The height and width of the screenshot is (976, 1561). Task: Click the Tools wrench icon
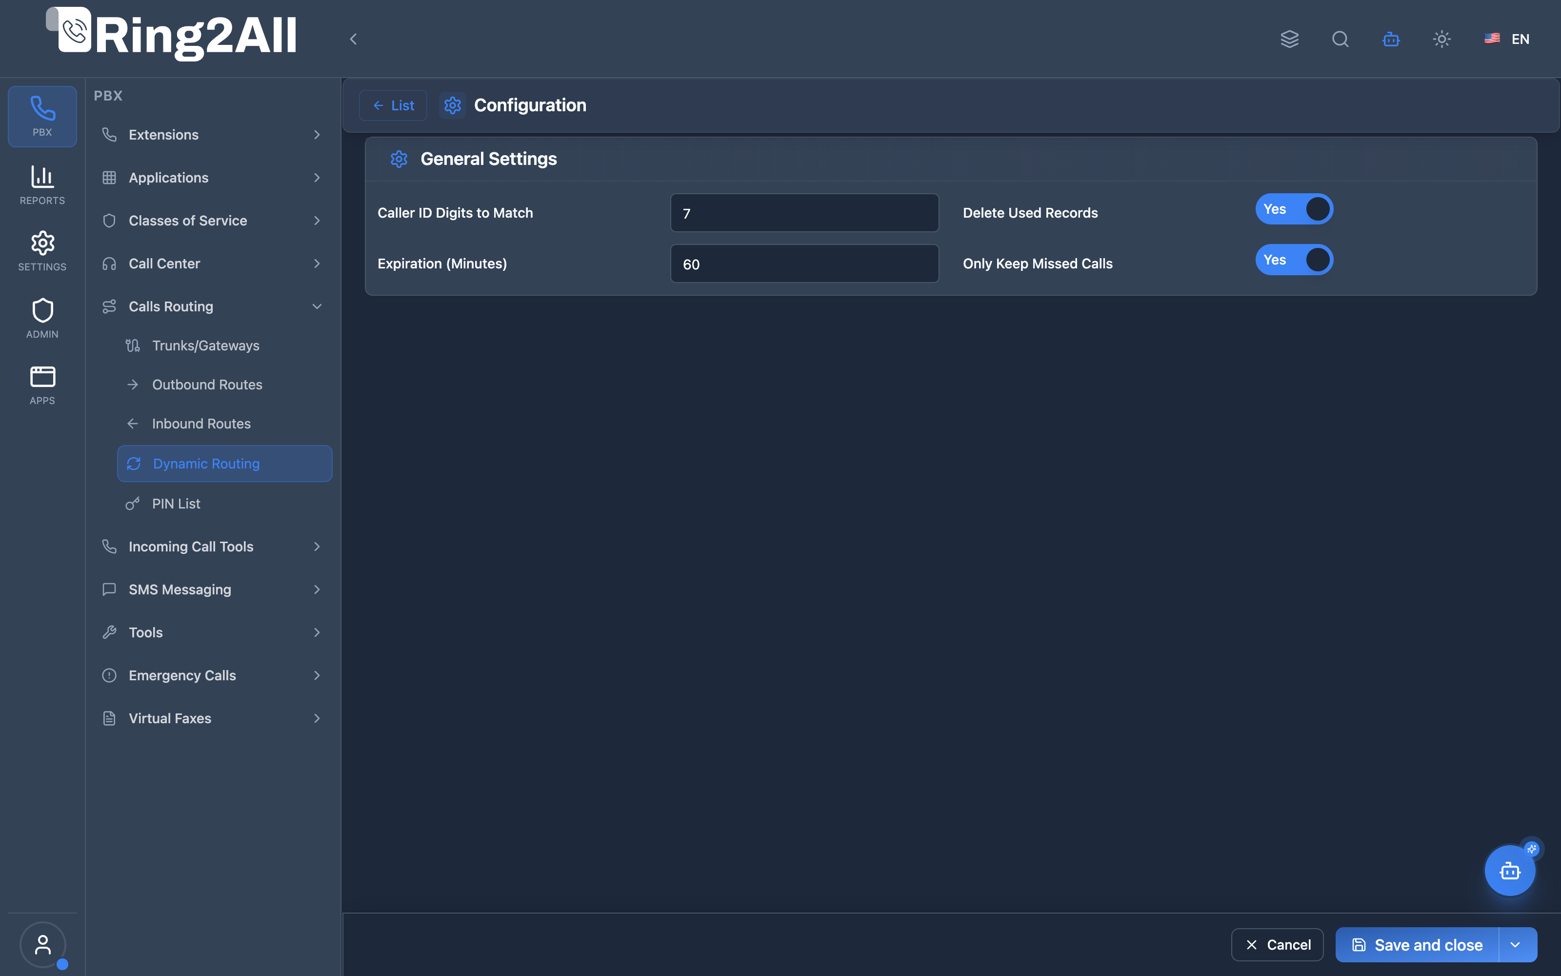pos(110,632)
